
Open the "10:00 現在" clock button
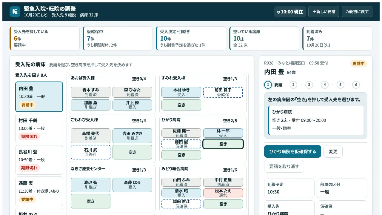290,12
